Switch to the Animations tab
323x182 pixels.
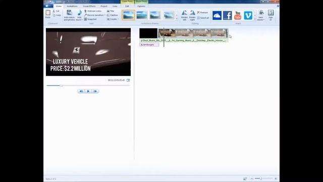[72, 7]
